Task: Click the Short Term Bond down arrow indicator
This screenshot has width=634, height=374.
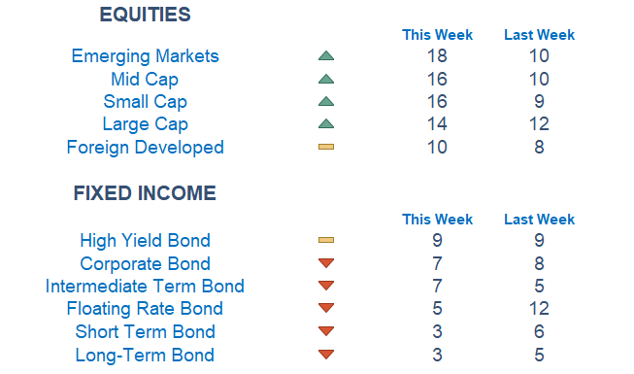Action: [326, 331]
